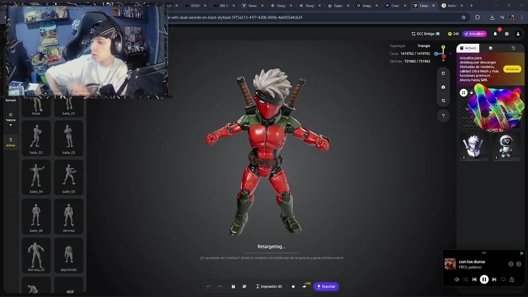
Task: Open the grid settings icon in viewport
Action: (443, 101)
